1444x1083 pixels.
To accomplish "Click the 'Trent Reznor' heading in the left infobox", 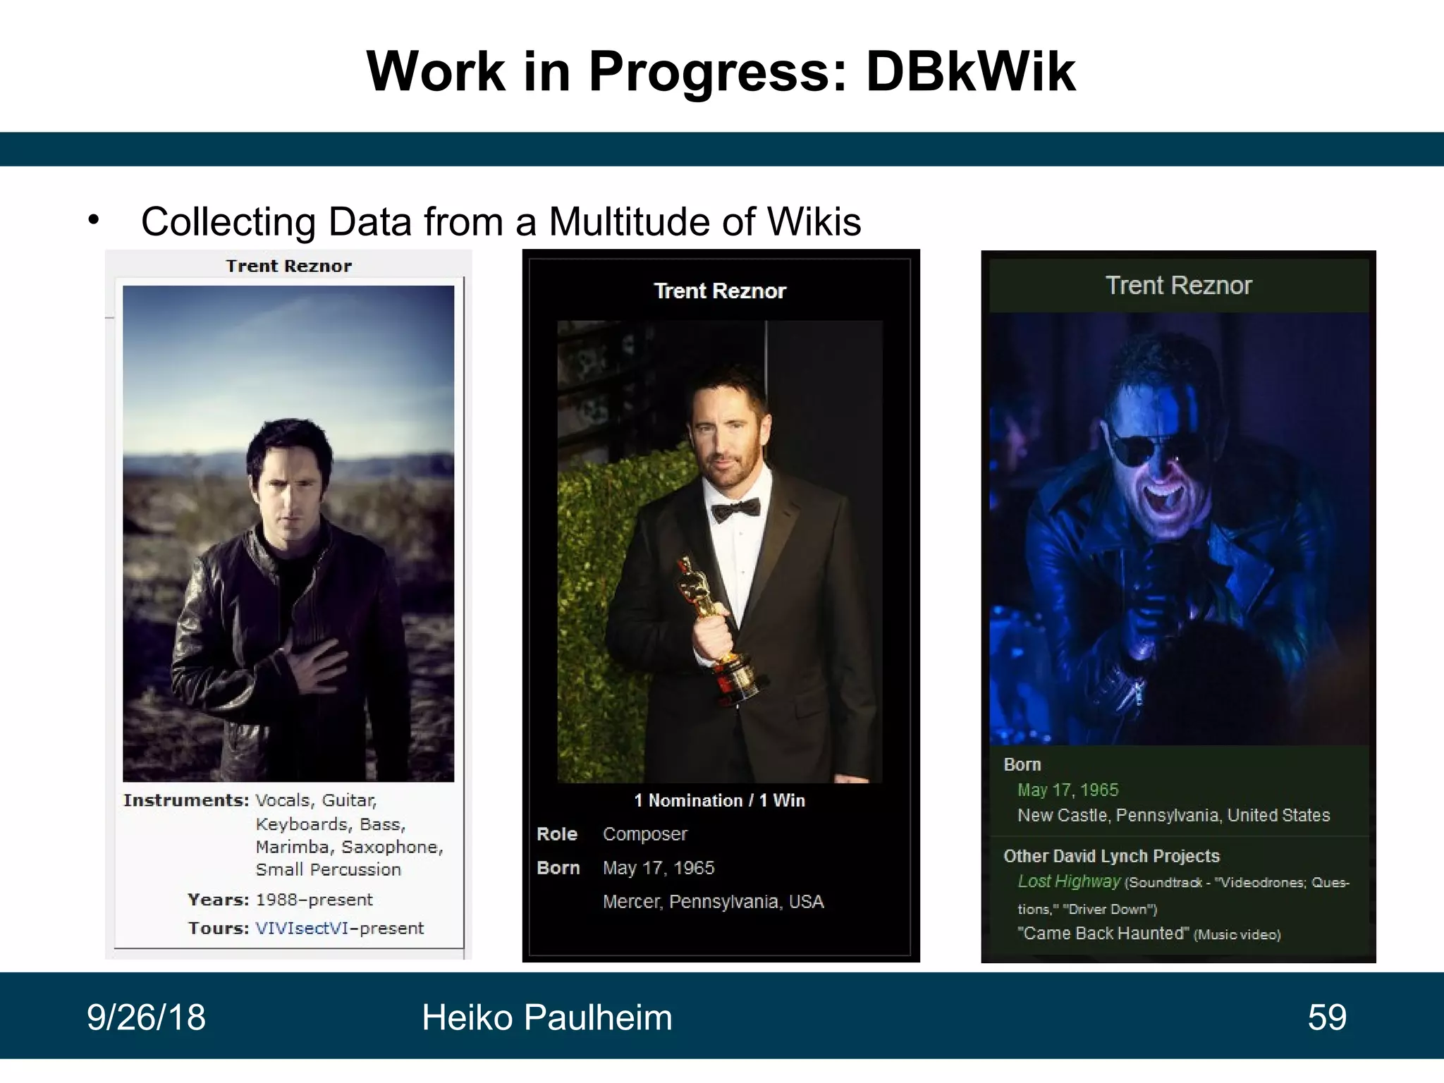I will coord(288,266).
